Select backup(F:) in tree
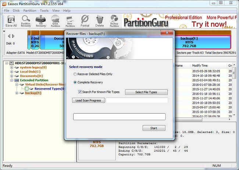Viewport: 239px width, 170px height. click(x=33, y=93)
